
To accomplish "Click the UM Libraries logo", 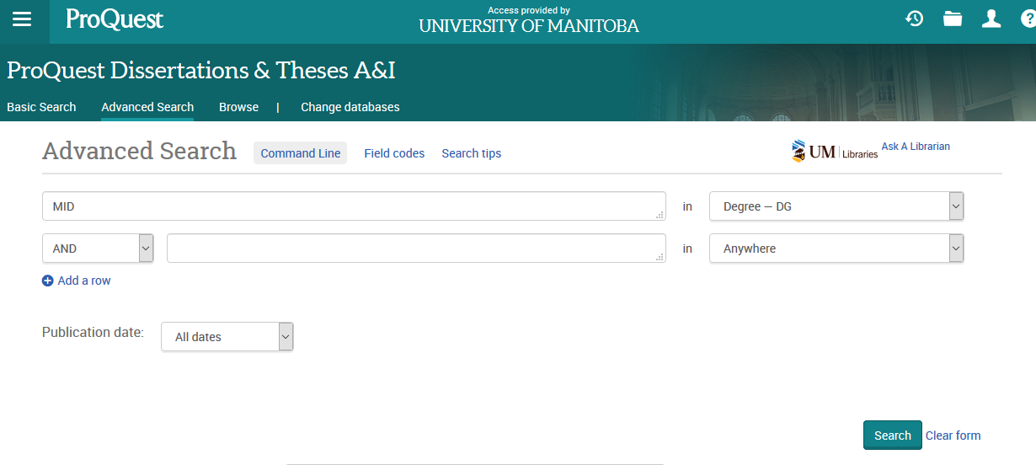I will click(x=835, y=152).
